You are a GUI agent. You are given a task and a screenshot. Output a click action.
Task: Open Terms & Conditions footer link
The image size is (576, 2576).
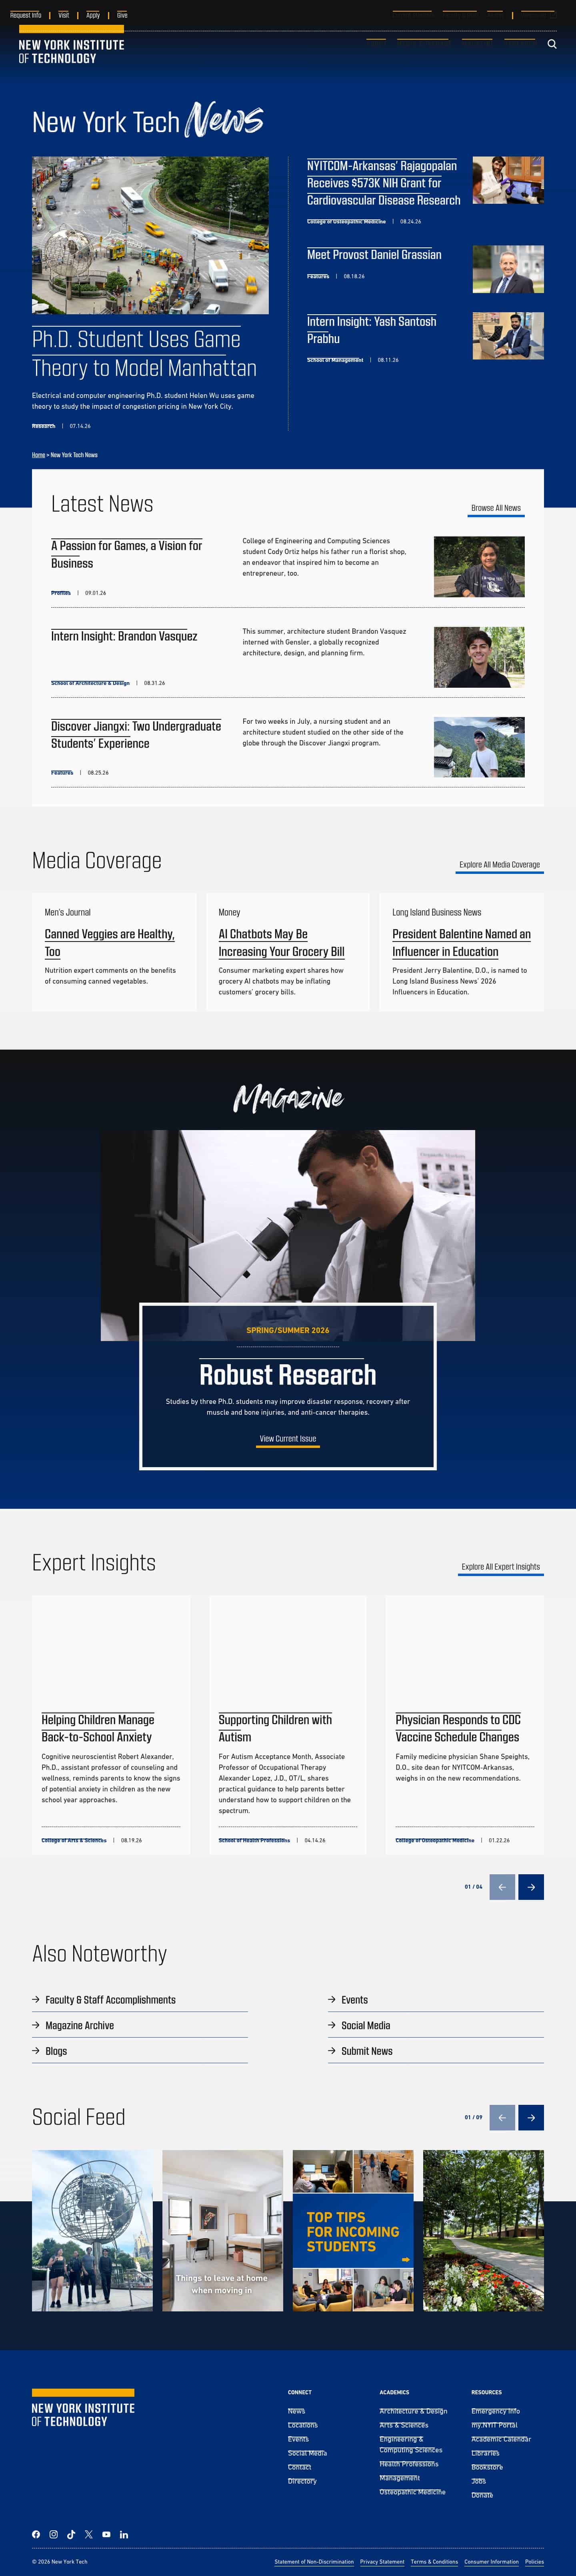pyautogui.click(x=434, y=2562)
